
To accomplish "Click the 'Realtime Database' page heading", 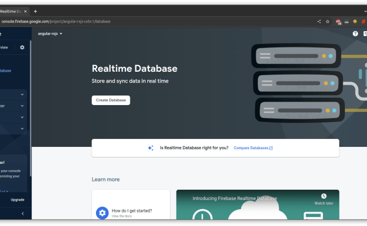I will click(134, 68).
